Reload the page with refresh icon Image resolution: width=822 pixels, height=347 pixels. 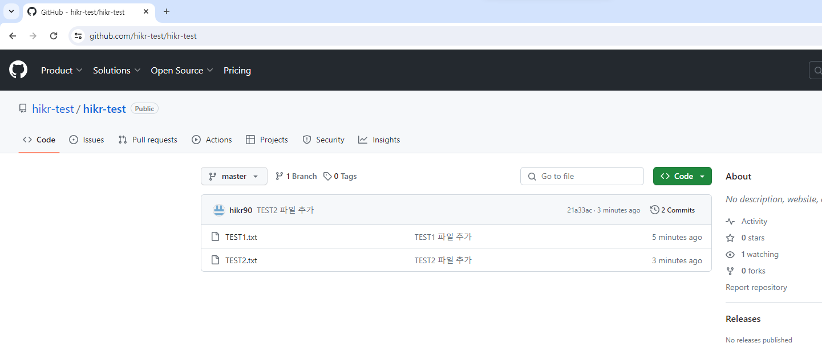coord(54,36)
